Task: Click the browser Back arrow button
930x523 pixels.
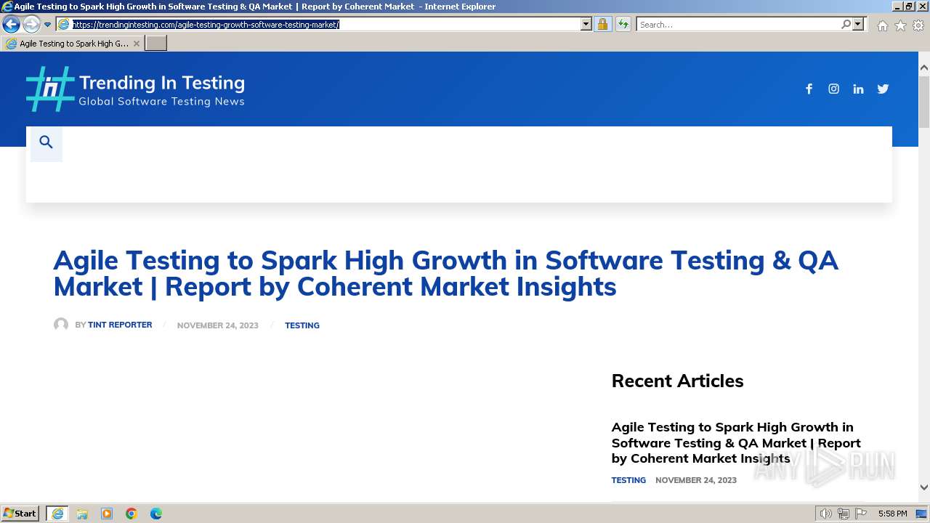Action: tap(11, 25)
